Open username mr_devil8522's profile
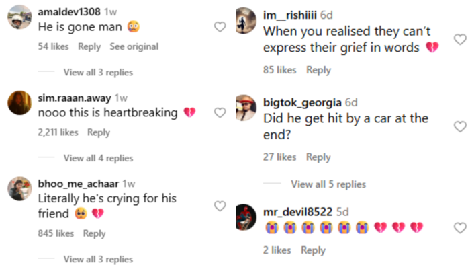Image resolution: width=470 pixels, height=265 pixels. (297, 212)
